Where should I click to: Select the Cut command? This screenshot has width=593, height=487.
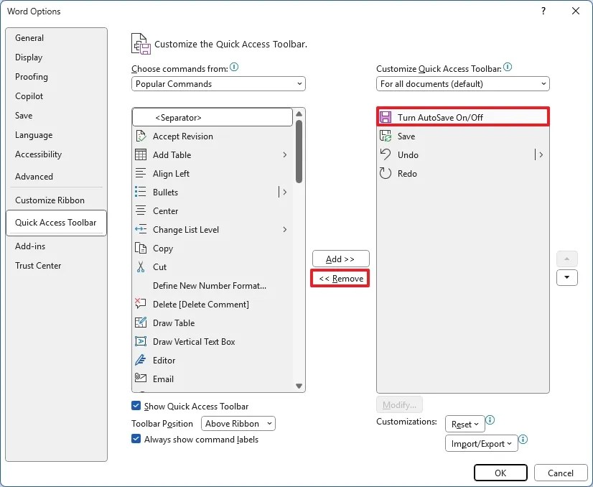pyautogui.click(x=159, y=266)
